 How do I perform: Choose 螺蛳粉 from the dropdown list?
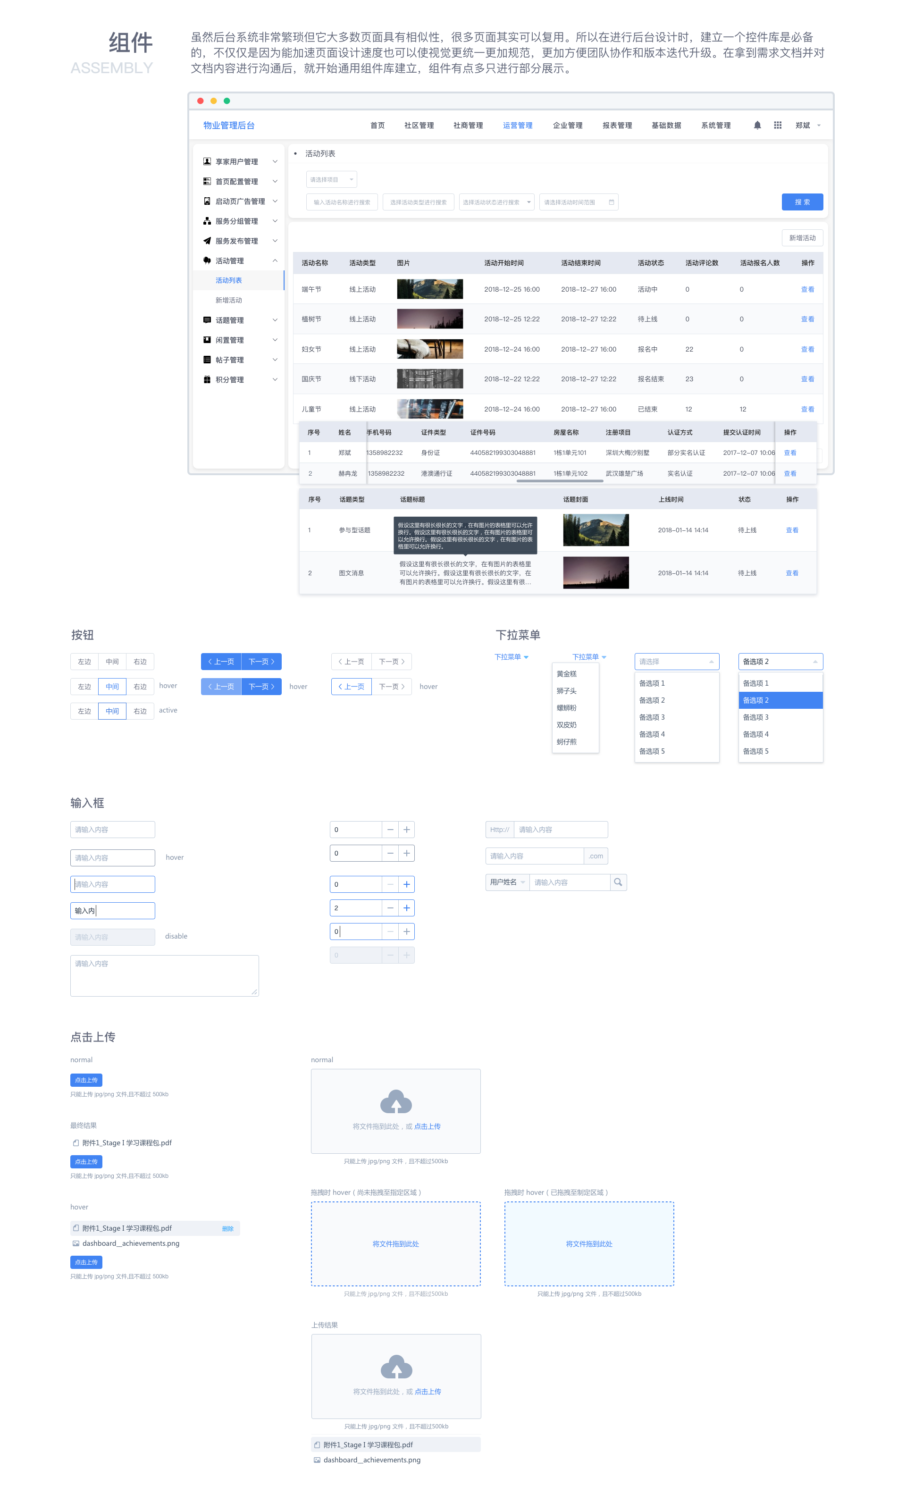click(576, 707)
